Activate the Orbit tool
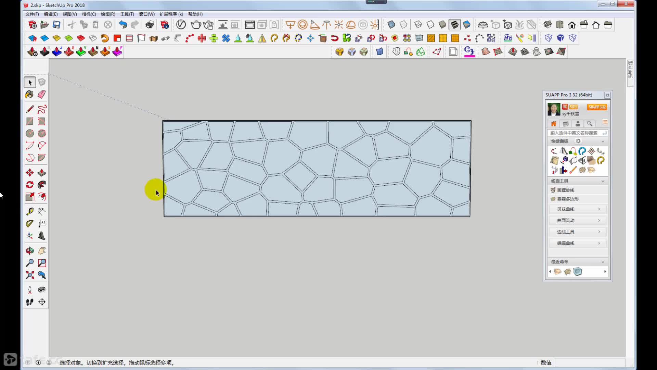The width and height of the screenshot is (657, 370). coord(30,251)
